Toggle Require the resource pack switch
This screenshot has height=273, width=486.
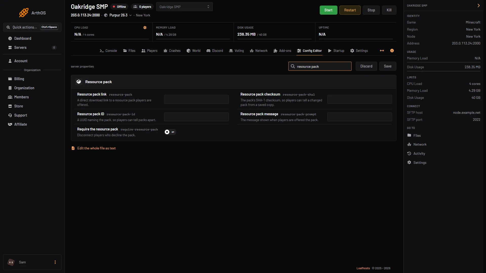click(x=170, y=132)
